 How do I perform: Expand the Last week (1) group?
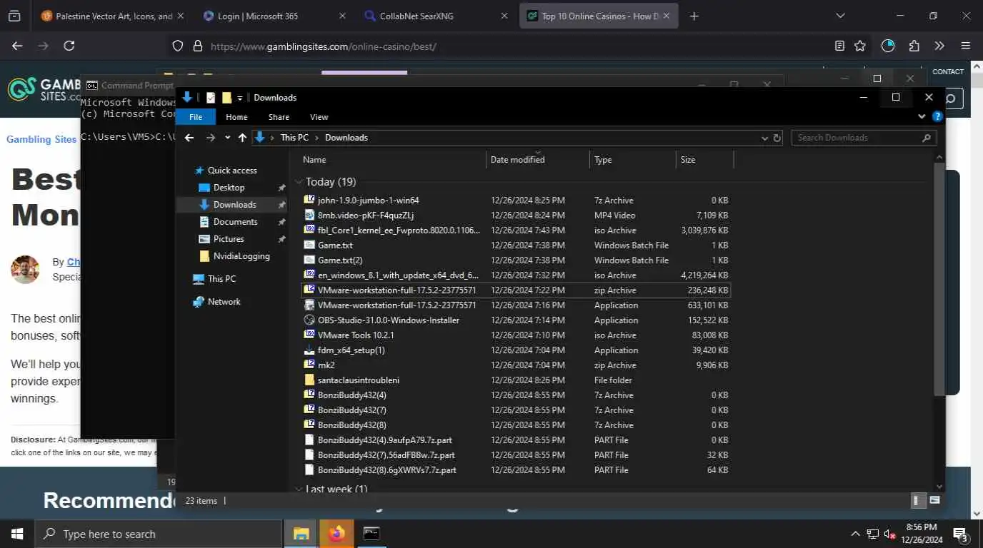[299, 489]
